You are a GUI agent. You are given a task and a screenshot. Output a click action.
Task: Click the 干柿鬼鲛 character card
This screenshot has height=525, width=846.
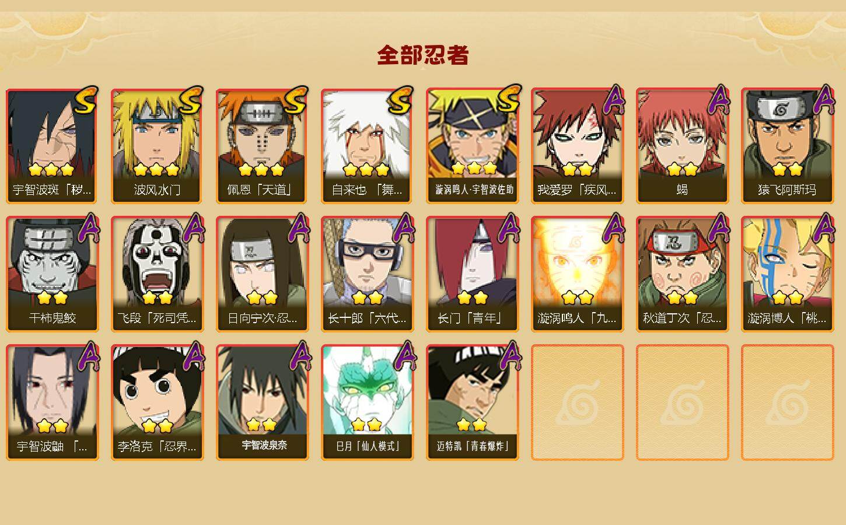[53, 274]
